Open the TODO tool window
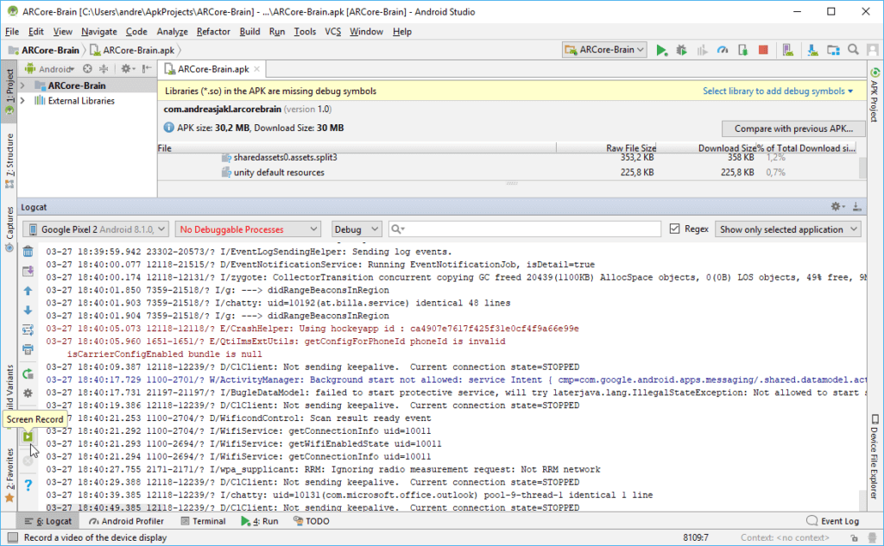The width and height of the screenshot is (884, 546). click(311, 521)
